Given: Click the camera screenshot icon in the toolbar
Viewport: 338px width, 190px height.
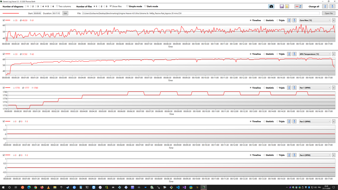Looking at the screenshot, I should (271, 6).
